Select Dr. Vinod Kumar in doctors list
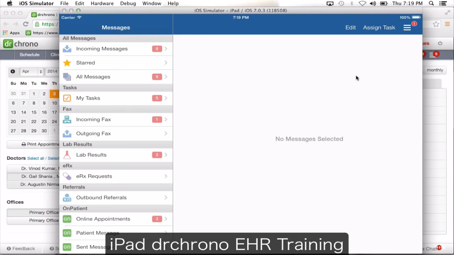The width and height of the screenshot is (454, 255). click(x=33, y=169)
